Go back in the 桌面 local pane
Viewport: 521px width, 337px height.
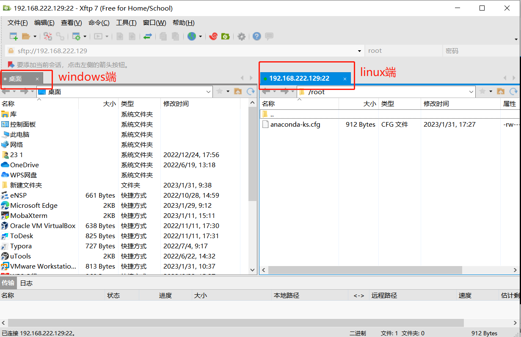point(6,91)
